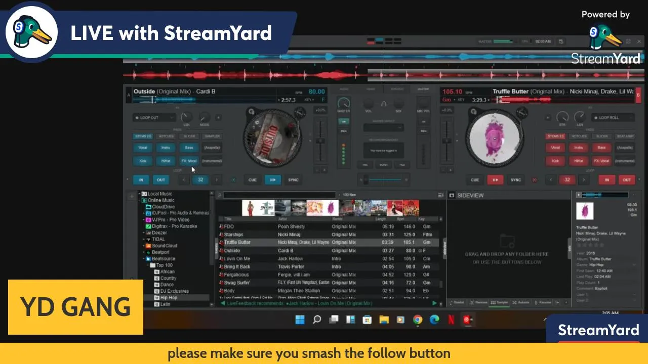Screen dimensions: 648x364
Task: Toggle deck A HiHat stem pad
Action: (166, 161)
